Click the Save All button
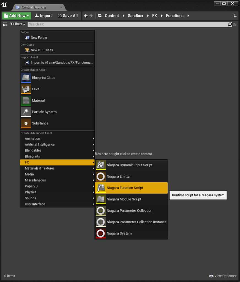240x282 pixels. point(68,16)
